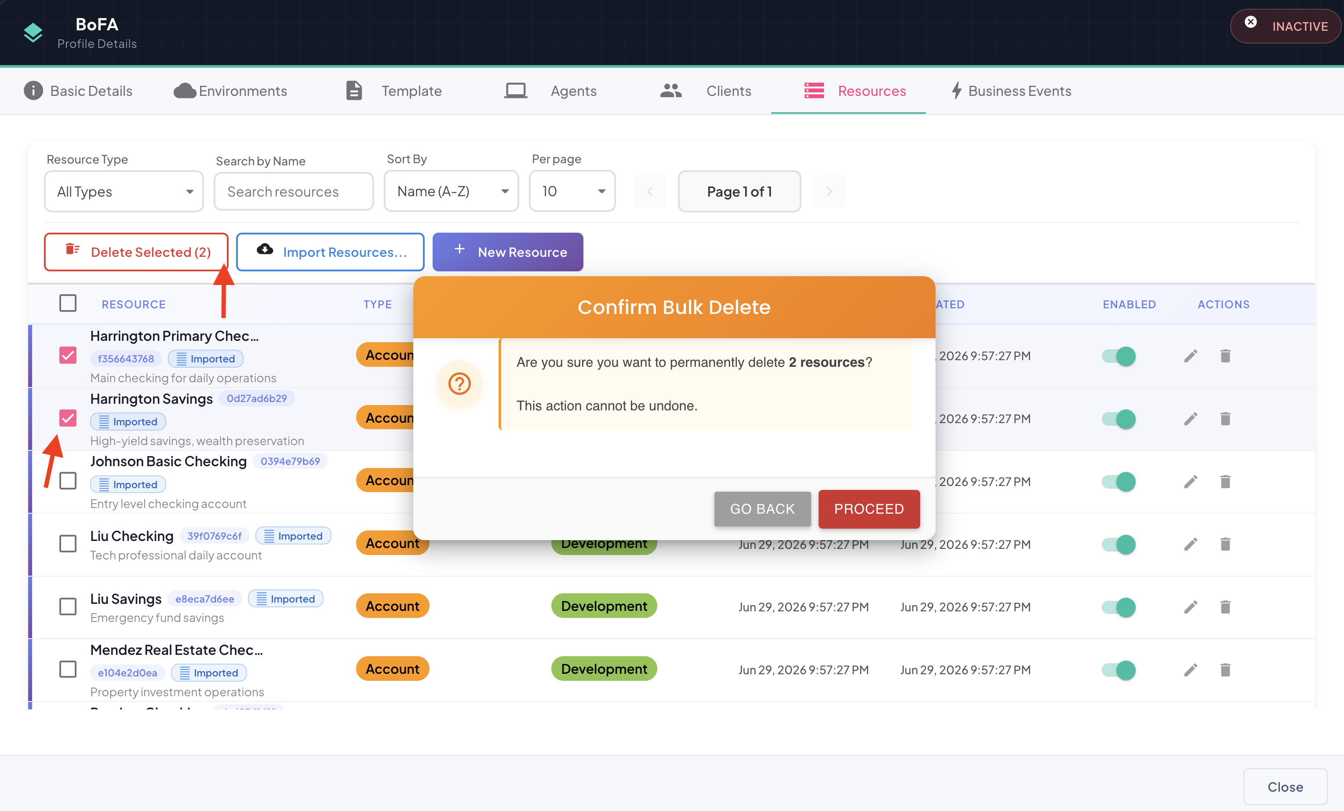Click the ACTIONS column header
1344x811 pixels.
pyautogui.click(x=1223, y=304)
